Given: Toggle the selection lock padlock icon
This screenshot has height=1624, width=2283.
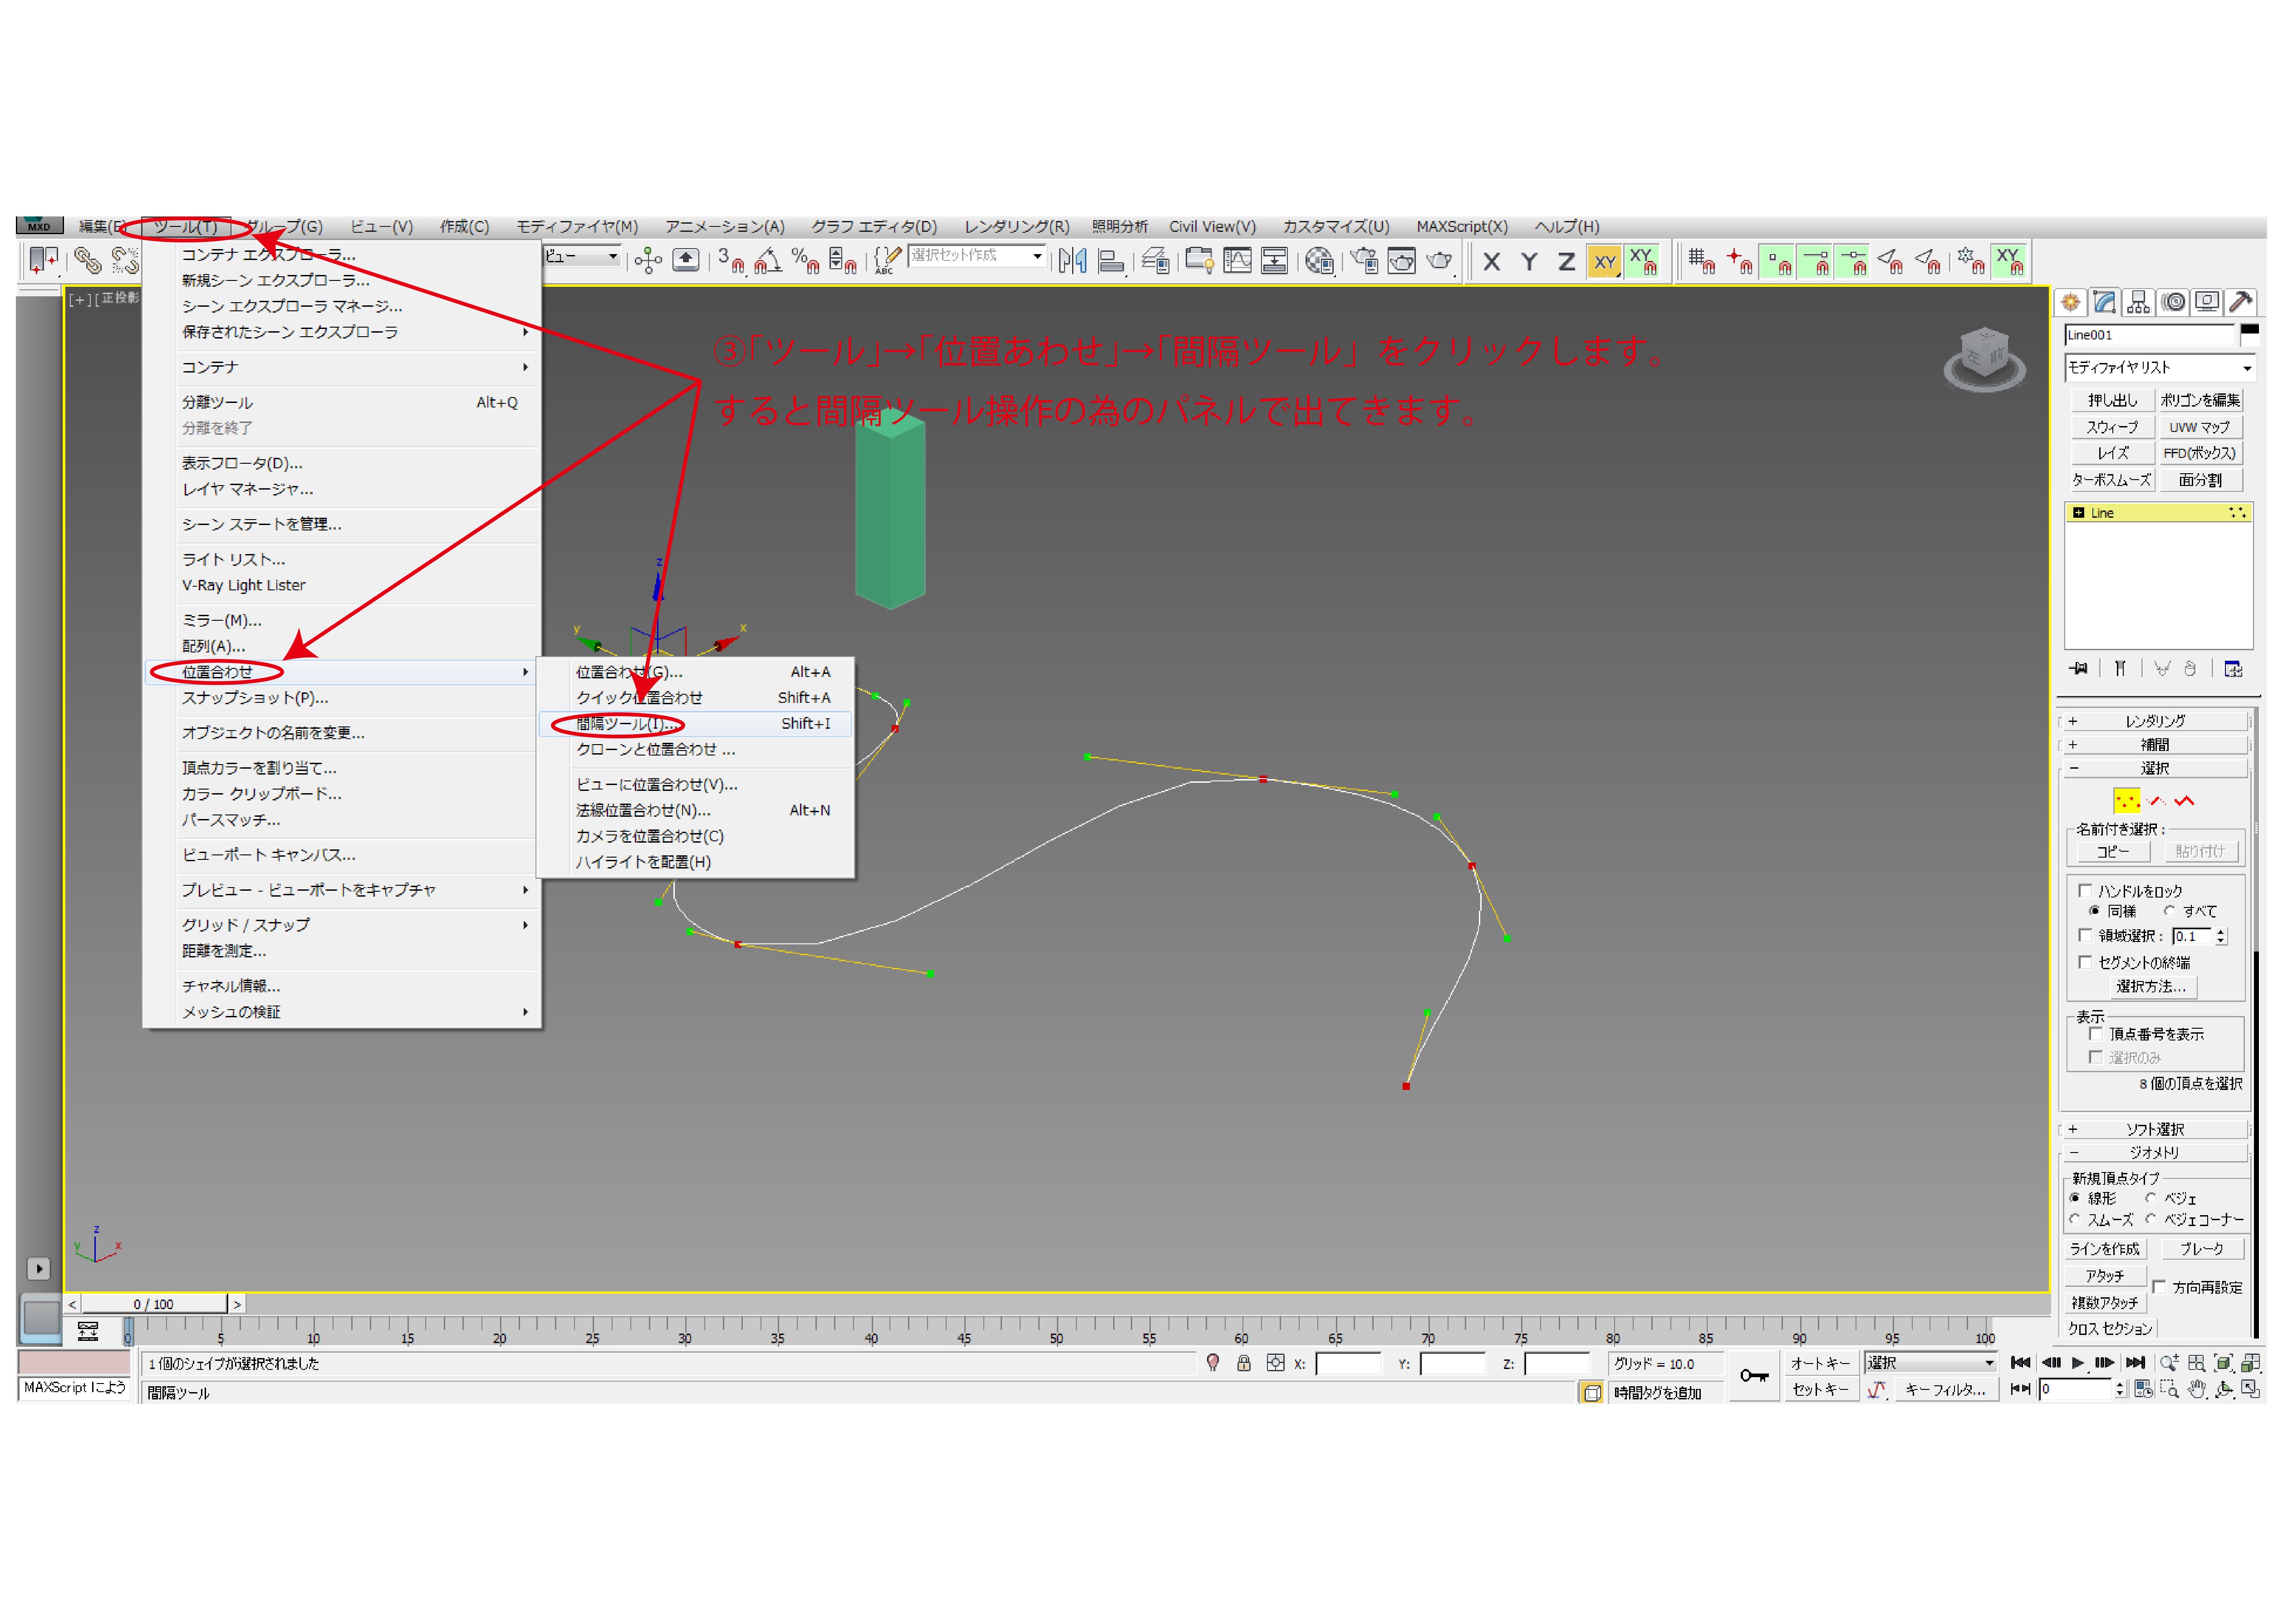Looking at the screenshot, I should (x=1244, y=1363).
